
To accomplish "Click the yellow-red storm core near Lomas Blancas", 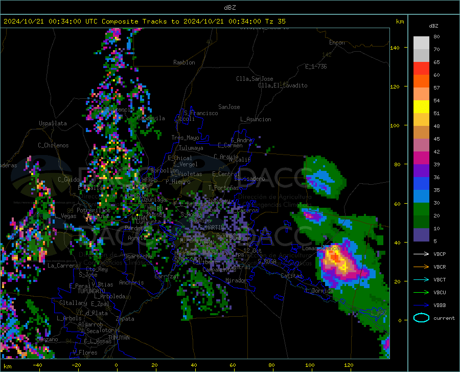I will click(337, 260).
